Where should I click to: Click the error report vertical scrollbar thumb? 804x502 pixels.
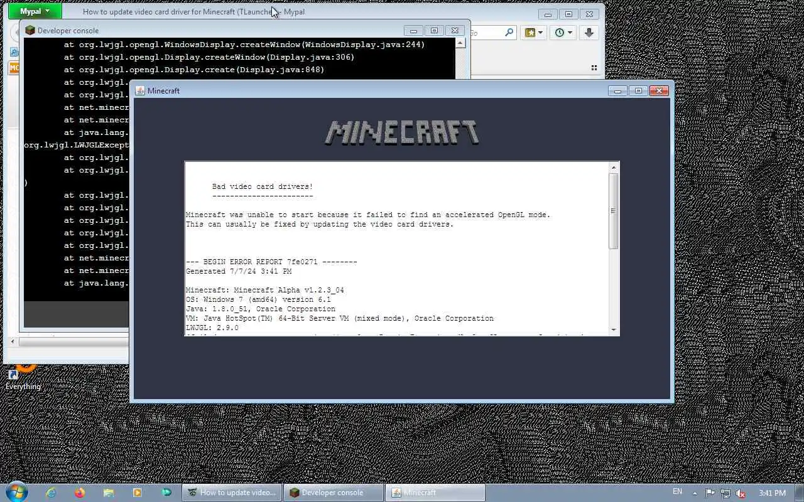click(x=614, y=211)
